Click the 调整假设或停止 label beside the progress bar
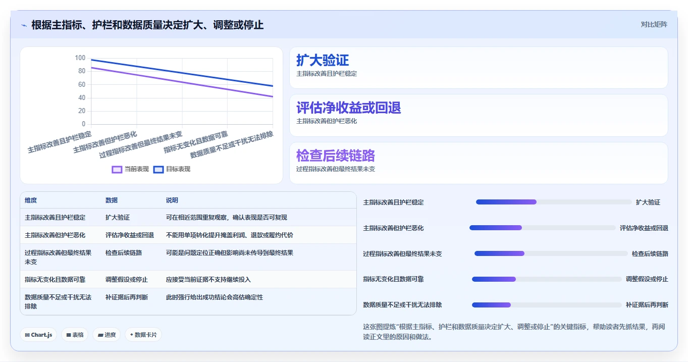The image size is (688, 362). click(x=647, y=279)
